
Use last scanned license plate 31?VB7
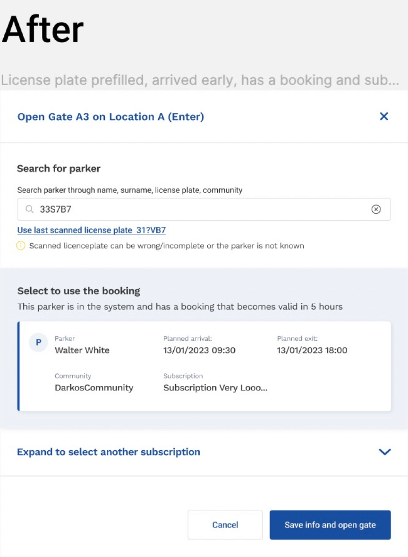coord(92,231)
